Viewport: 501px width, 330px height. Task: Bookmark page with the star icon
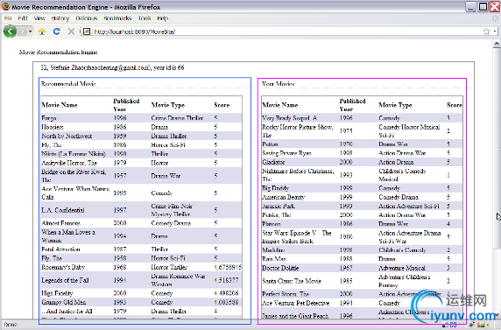click(x=486, y=32)
